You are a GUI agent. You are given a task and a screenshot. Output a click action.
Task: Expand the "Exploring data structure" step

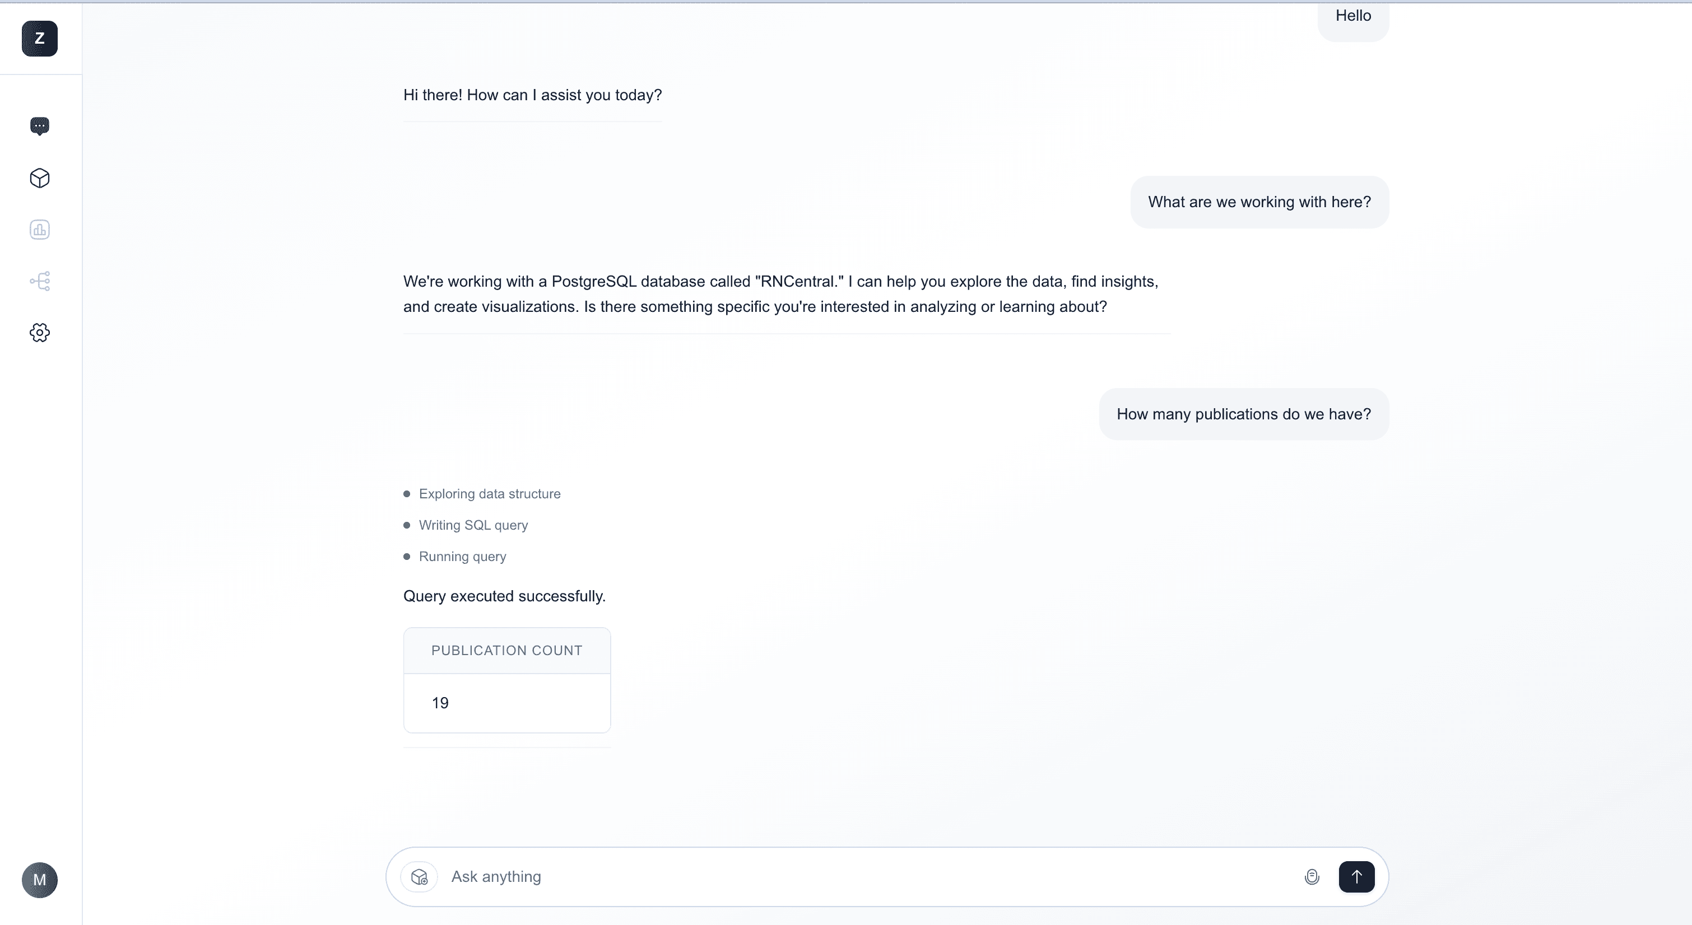489,494
